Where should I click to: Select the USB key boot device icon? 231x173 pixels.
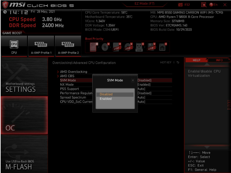click(140, 47)
